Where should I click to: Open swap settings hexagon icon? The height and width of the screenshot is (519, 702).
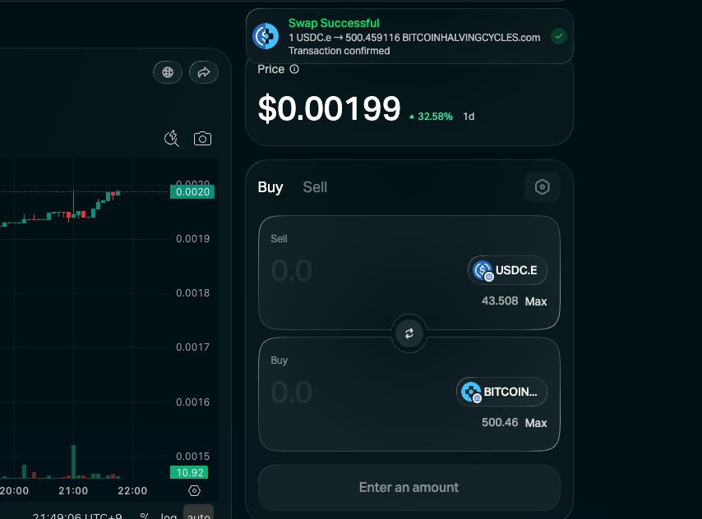(x=543, y=187)
